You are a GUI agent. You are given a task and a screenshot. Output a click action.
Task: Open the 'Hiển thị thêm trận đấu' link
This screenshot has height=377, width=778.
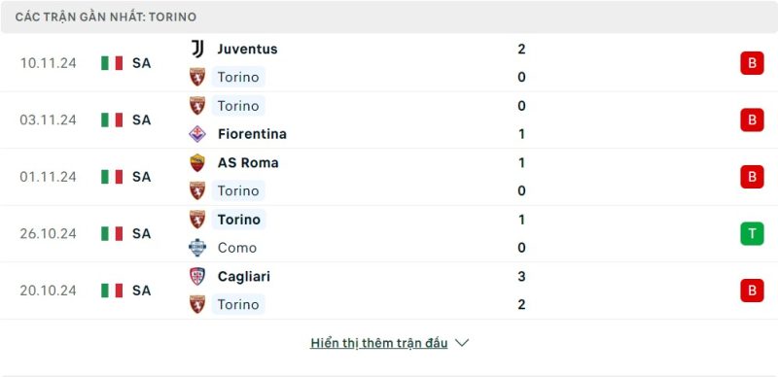pos(379,343)
